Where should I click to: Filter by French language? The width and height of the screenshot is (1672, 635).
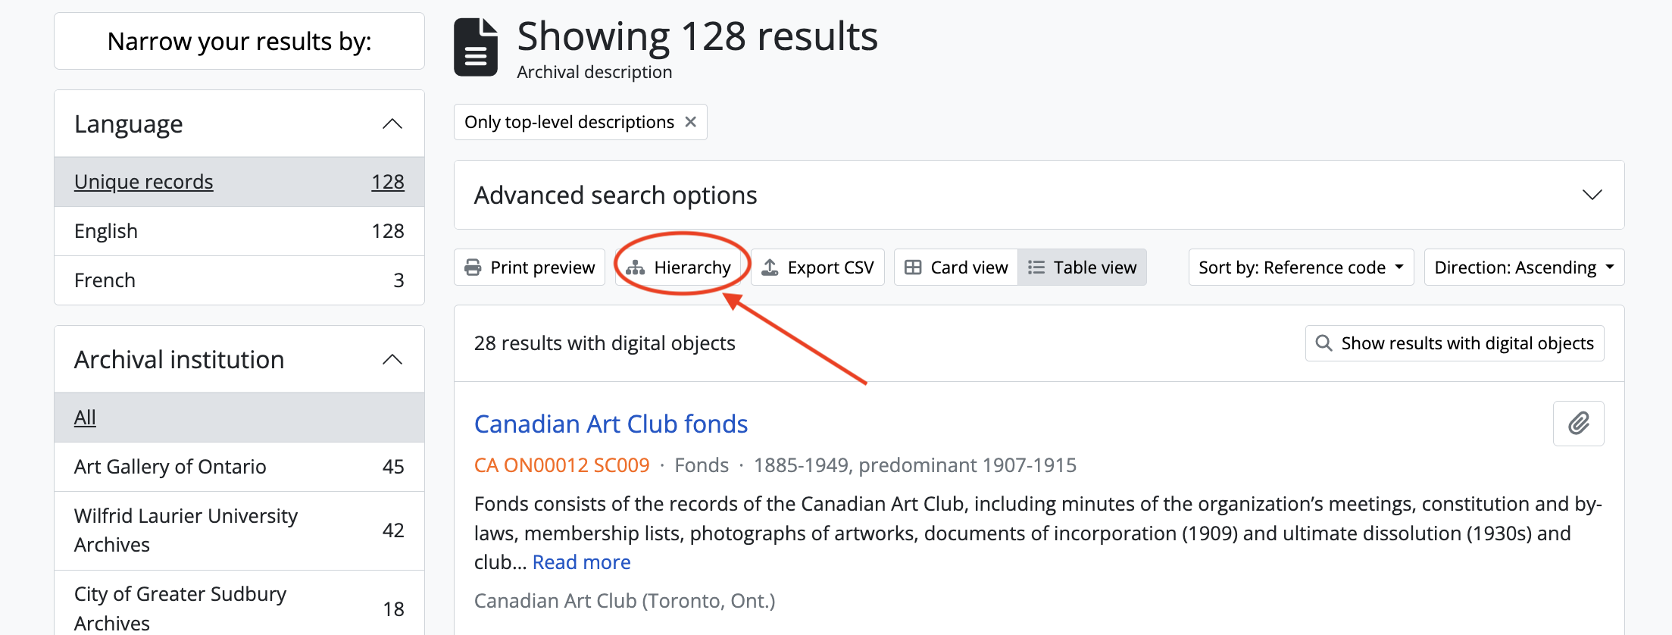click(105, 280)
